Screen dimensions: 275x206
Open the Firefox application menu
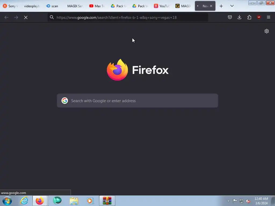(x=268, y=17)
